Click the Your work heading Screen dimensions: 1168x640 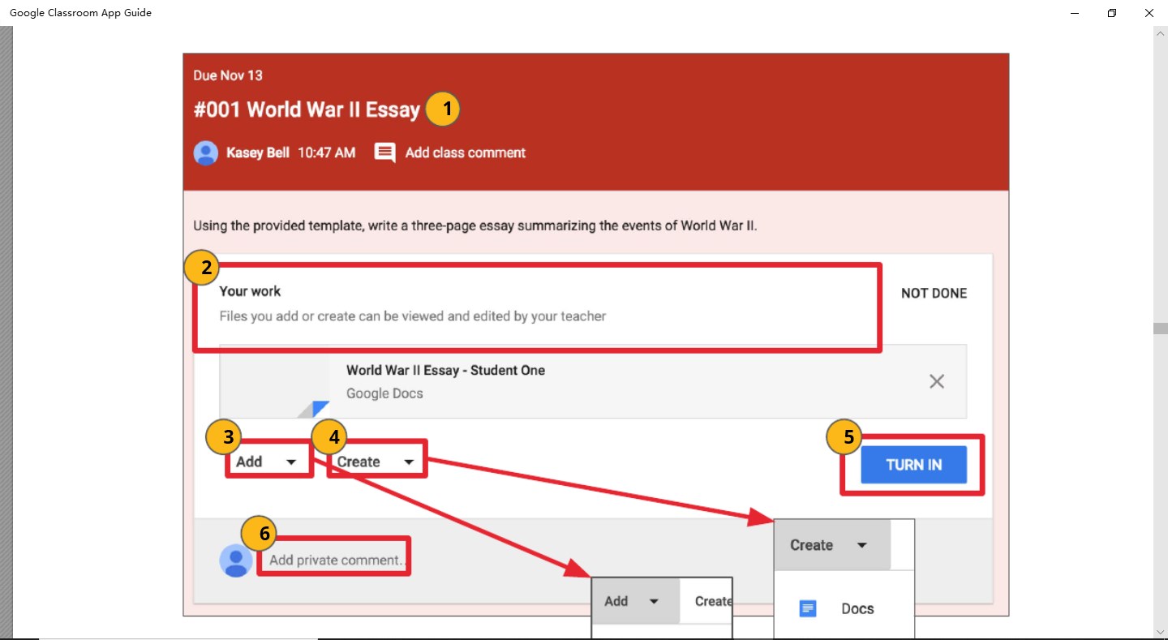(250, 291)
